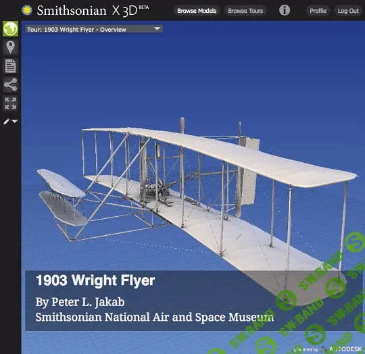Go to Browse Models

click(197, 11)
